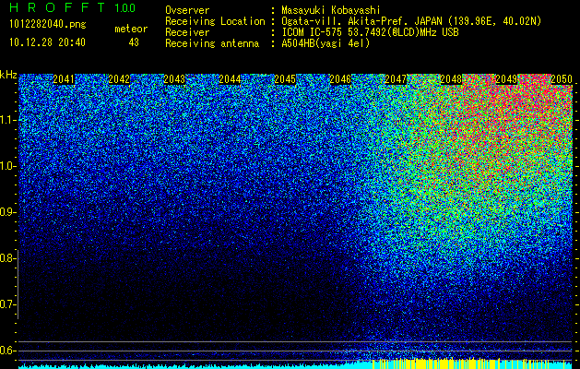Click the 2049 time marker

(x=506, y=79)
